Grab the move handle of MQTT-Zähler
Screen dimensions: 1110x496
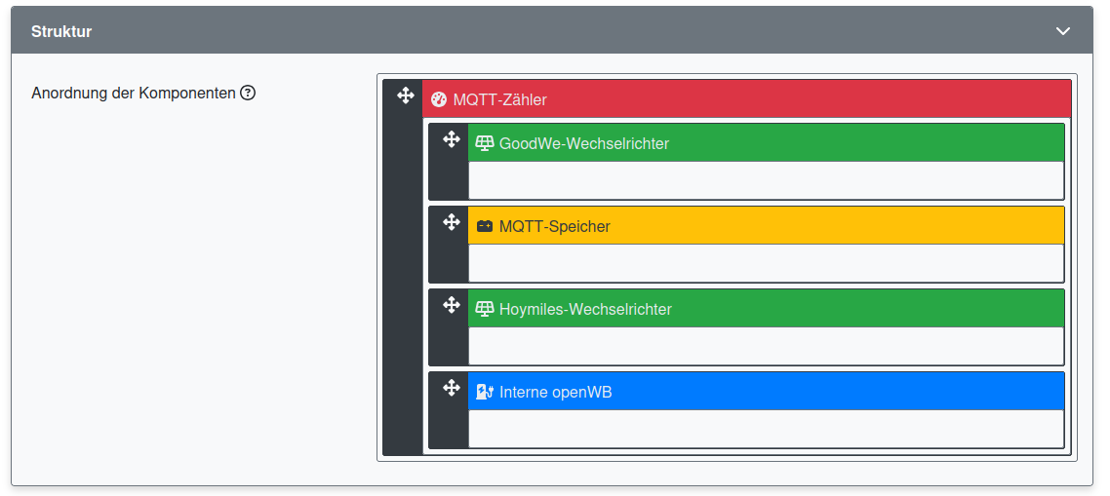pyautogui.click(x=406, y=95)
